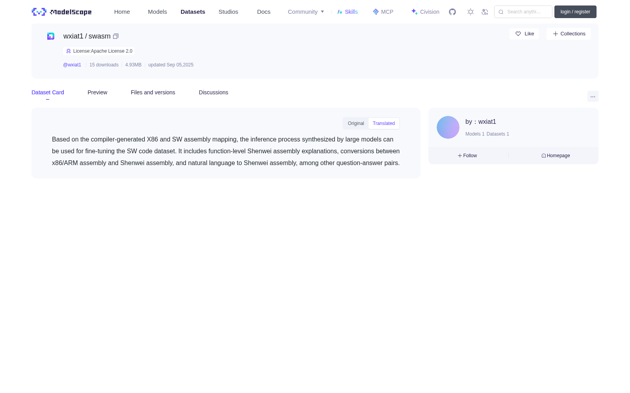Click the dataset avatar icon
Screen dimensions: 630x393
coord(51,36)
